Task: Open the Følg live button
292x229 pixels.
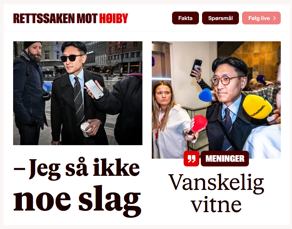Action: point(261,18)
